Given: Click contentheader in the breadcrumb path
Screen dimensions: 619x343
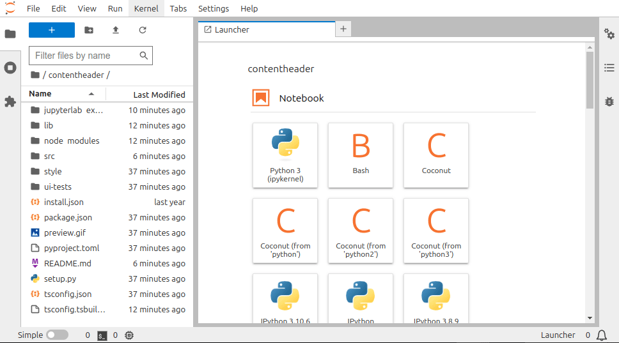Looking at the screenshot, I should click(76, 75).
